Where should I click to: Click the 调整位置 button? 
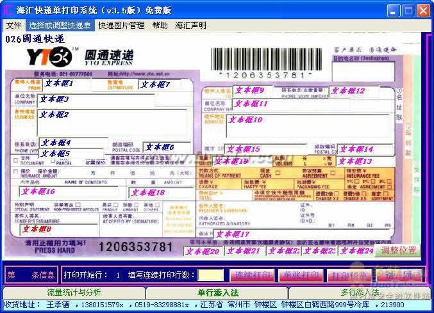[398, 250]
